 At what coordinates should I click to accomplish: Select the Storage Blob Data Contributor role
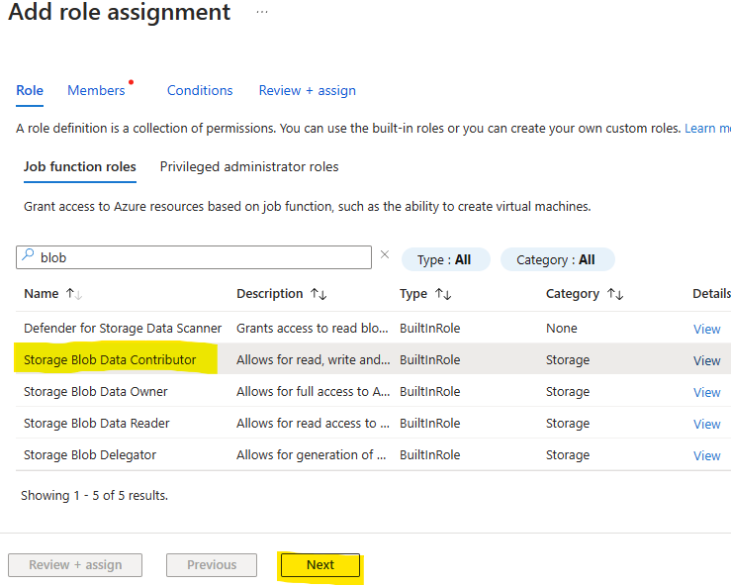pos(110,360)
